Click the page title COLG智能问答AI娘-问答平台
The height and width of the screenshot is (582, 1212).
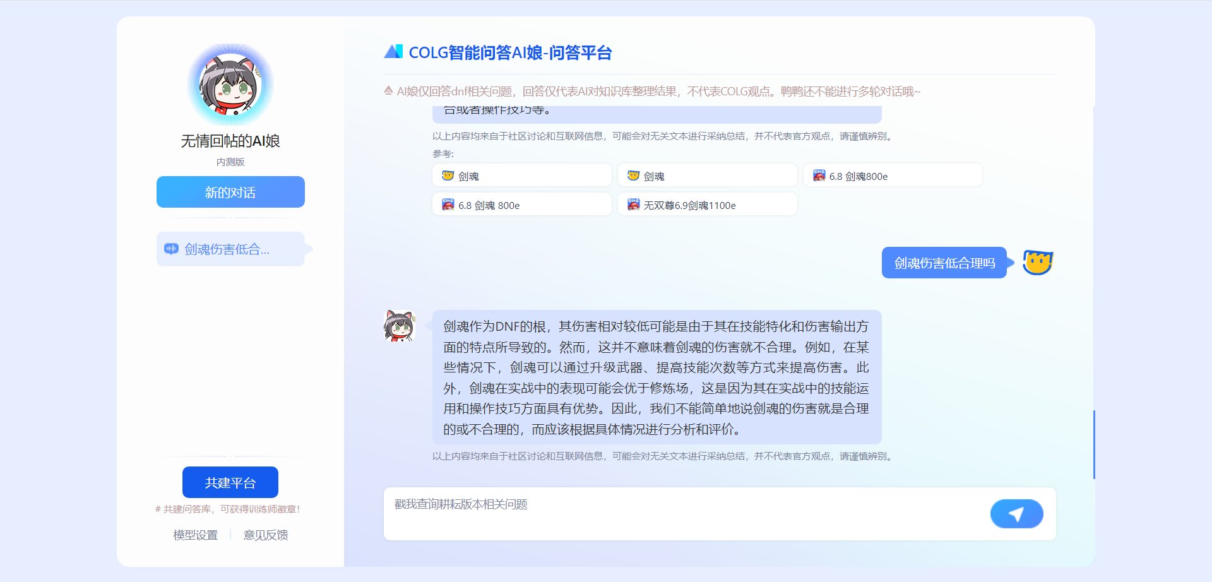510,52
